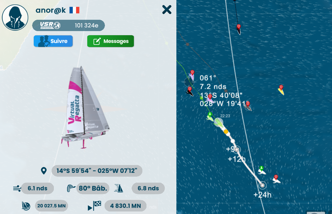Open Messages for this player
This screenshot has height=214, width=332.
pyautogui.click(x=111, y=41)
